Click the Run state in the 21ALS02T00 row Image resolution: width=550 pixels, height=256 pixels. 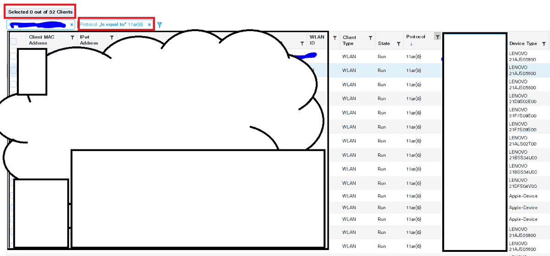point(382,141)
